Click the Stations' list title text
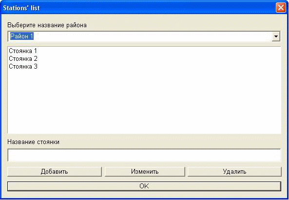Screen dimensions: 289x200 pyautogui.click(x=21, y=8)
